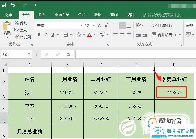Viewport: 196px width, 139px height.
Task: Open the undo history dropdown arrow
Action: pyautogui.click(x=18, y=5)
